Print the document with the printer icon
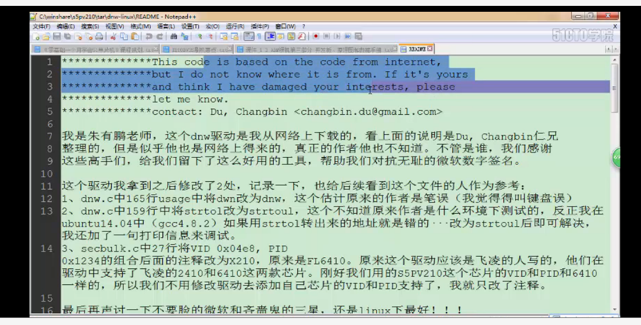This screenshot has width=641, height=325. pyautogui.click(x=99, y=37)
